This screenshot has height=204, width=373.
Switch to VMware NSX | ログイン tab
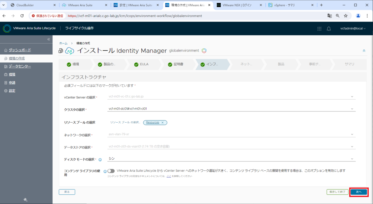tap(240, 5)
